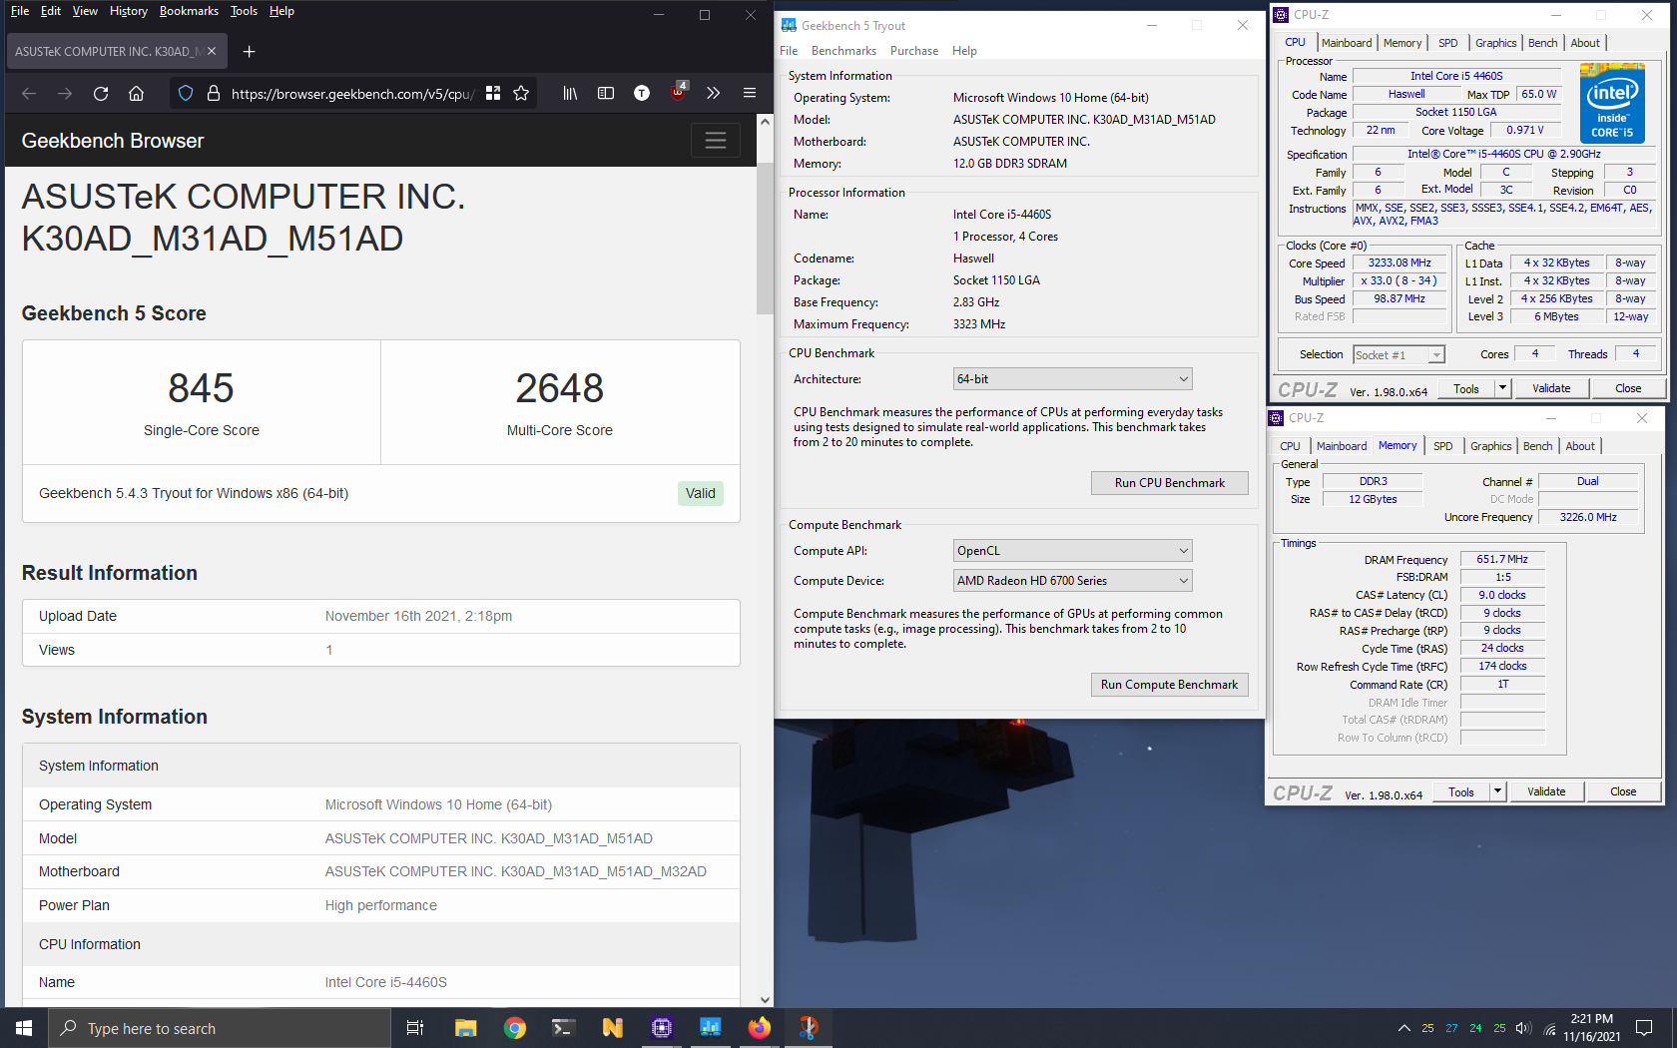The width and height of the screenshot is (1677, 1048).
Task: Show site security lock information
Action: coord(214,93)
